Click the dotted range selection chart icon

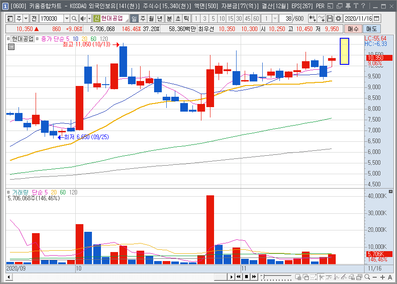(314, 277)
